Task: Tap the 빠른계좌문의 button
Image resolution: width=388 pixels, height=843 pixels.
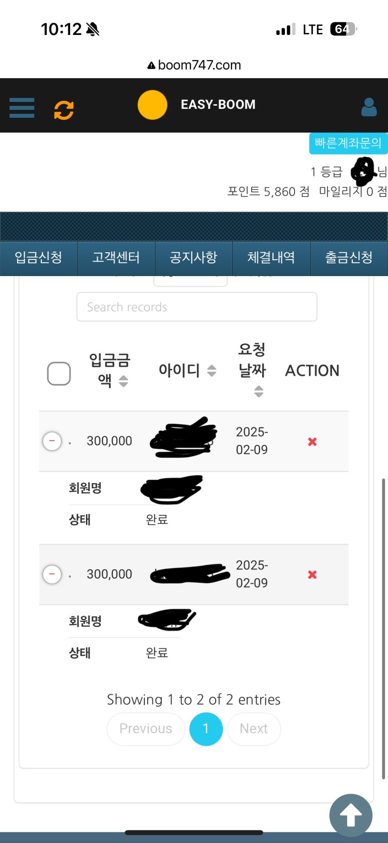Action: (x=349, y=143)
